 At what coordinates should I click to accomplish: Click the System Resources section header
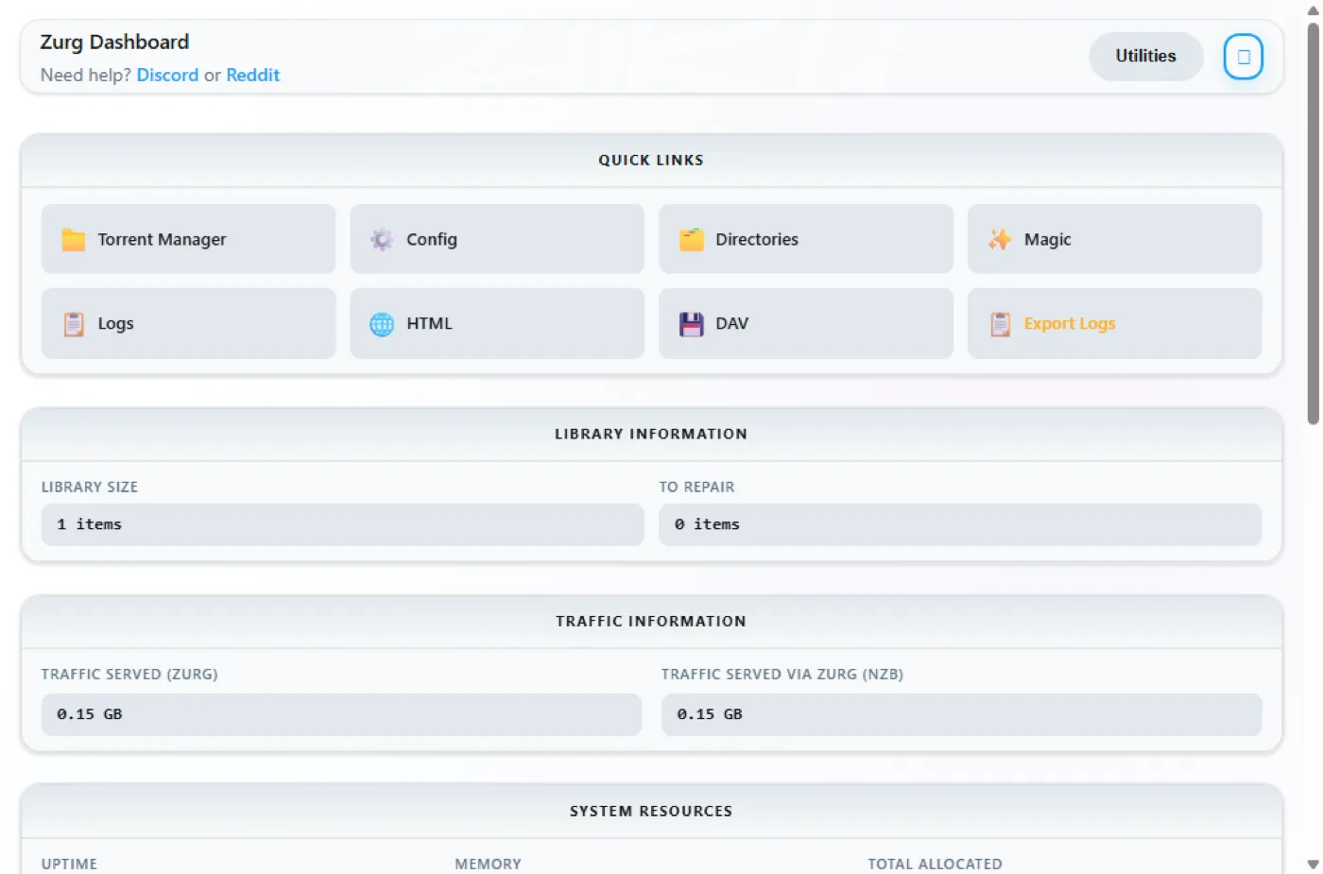[x=651, y=812]
